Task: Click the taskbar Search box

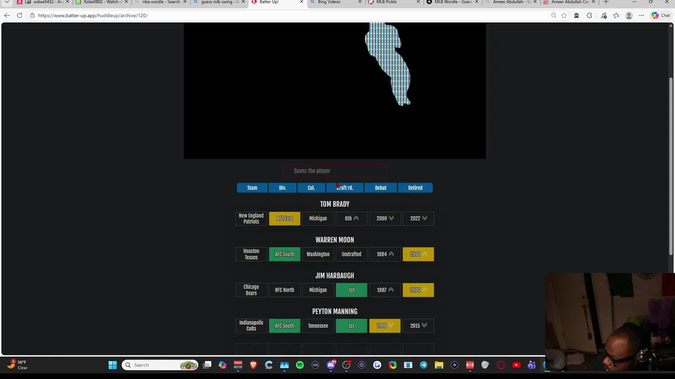Action: click(x=160, y=365)
